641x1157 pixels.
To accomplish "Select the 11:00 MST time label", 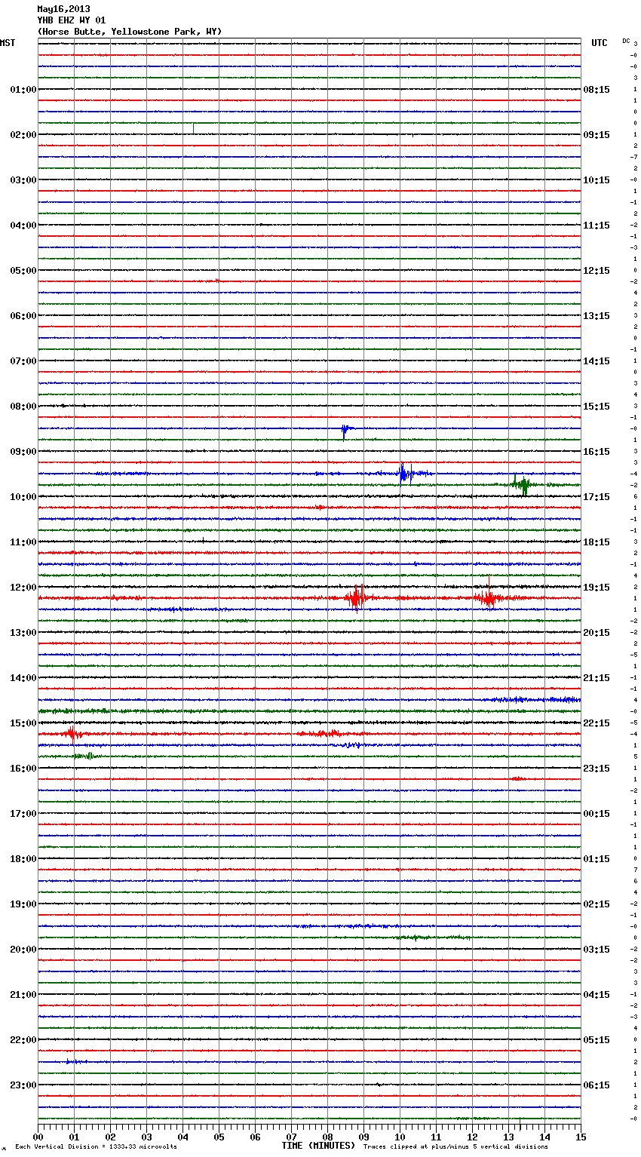I will [x=23, y=542].
